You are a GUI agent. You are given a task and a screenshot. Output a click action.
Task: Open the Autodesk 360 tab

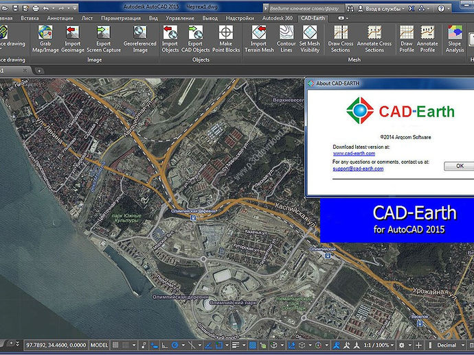[x=278, y=18]
